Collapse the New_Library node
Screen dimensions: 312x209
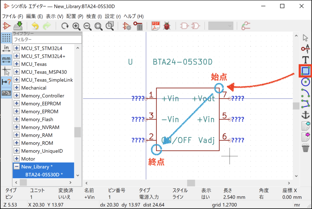pos(17,166)
